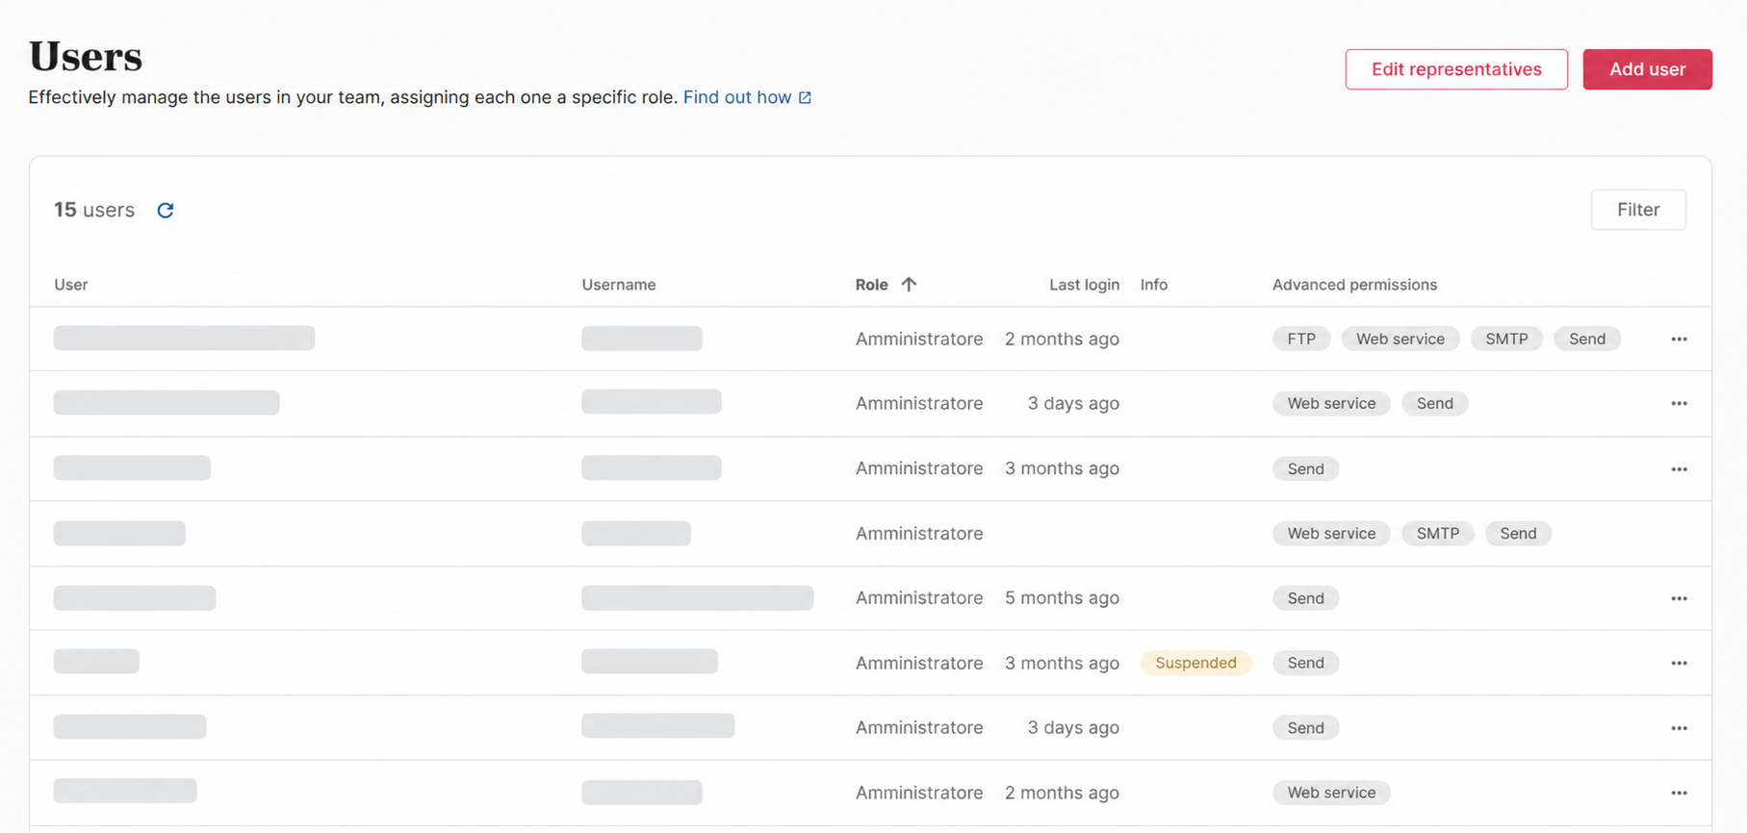Image resolution: width=1747 pixels, height=833 pixels.
Task: Click Send tag in the Suspended row
Action: (x=1305, y=663)
